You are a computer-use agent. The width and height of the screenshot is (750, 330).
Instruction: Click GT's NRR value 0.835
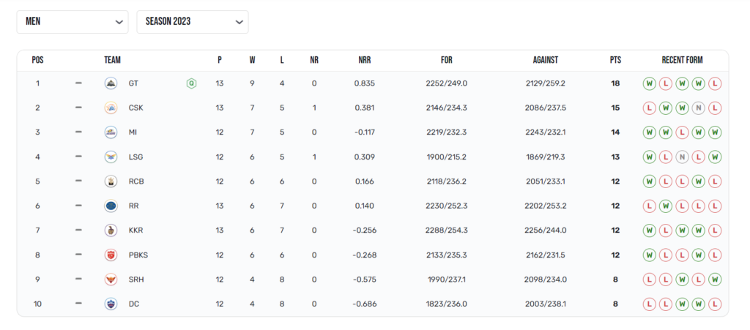click(365, 83)
